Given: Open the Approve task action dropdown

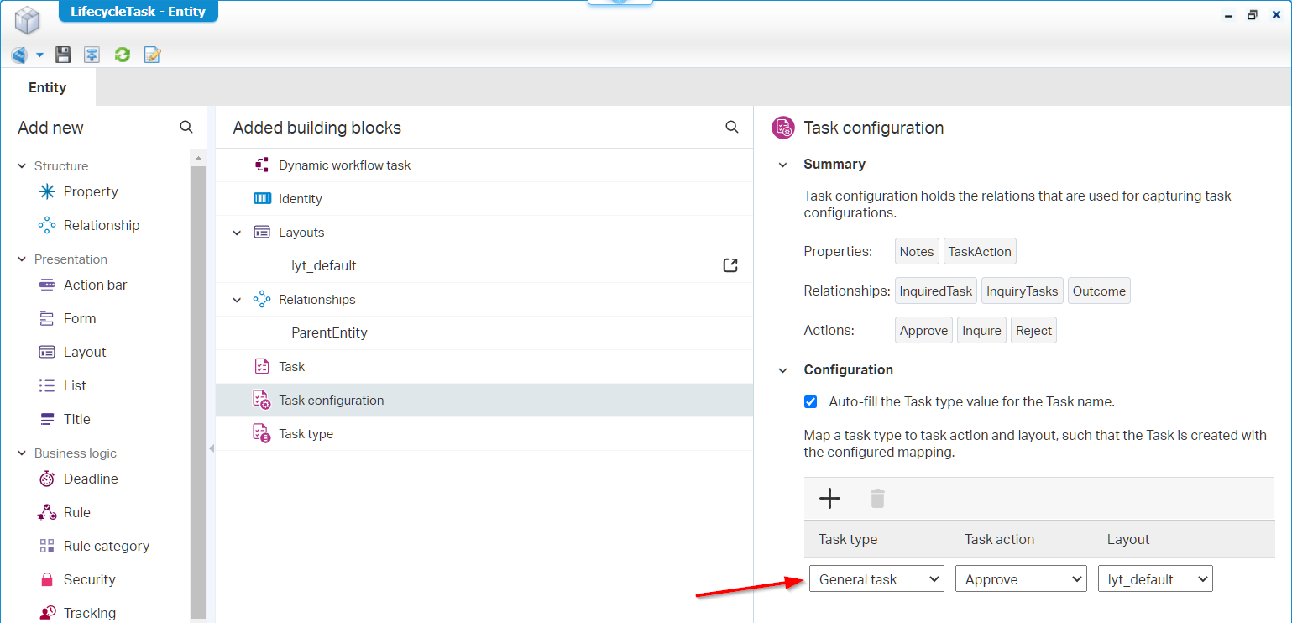Looking at the screenshot, I should pyautogui.click(x=1021, y=579).
